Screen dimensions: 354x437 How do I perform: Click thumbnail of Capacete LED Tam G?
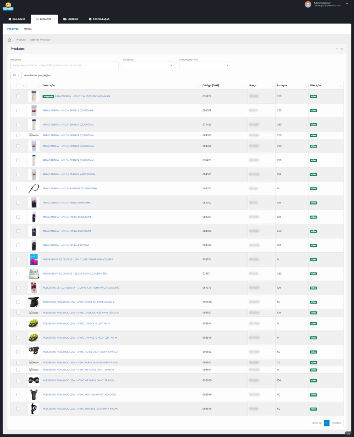(x=34, y=323)
